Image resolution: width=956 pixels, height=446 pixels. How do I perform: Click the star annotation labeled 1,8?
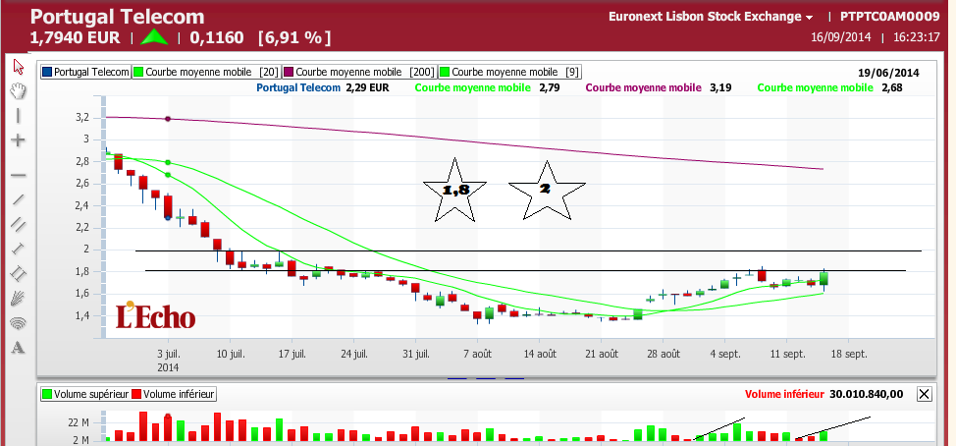point(454,191)
